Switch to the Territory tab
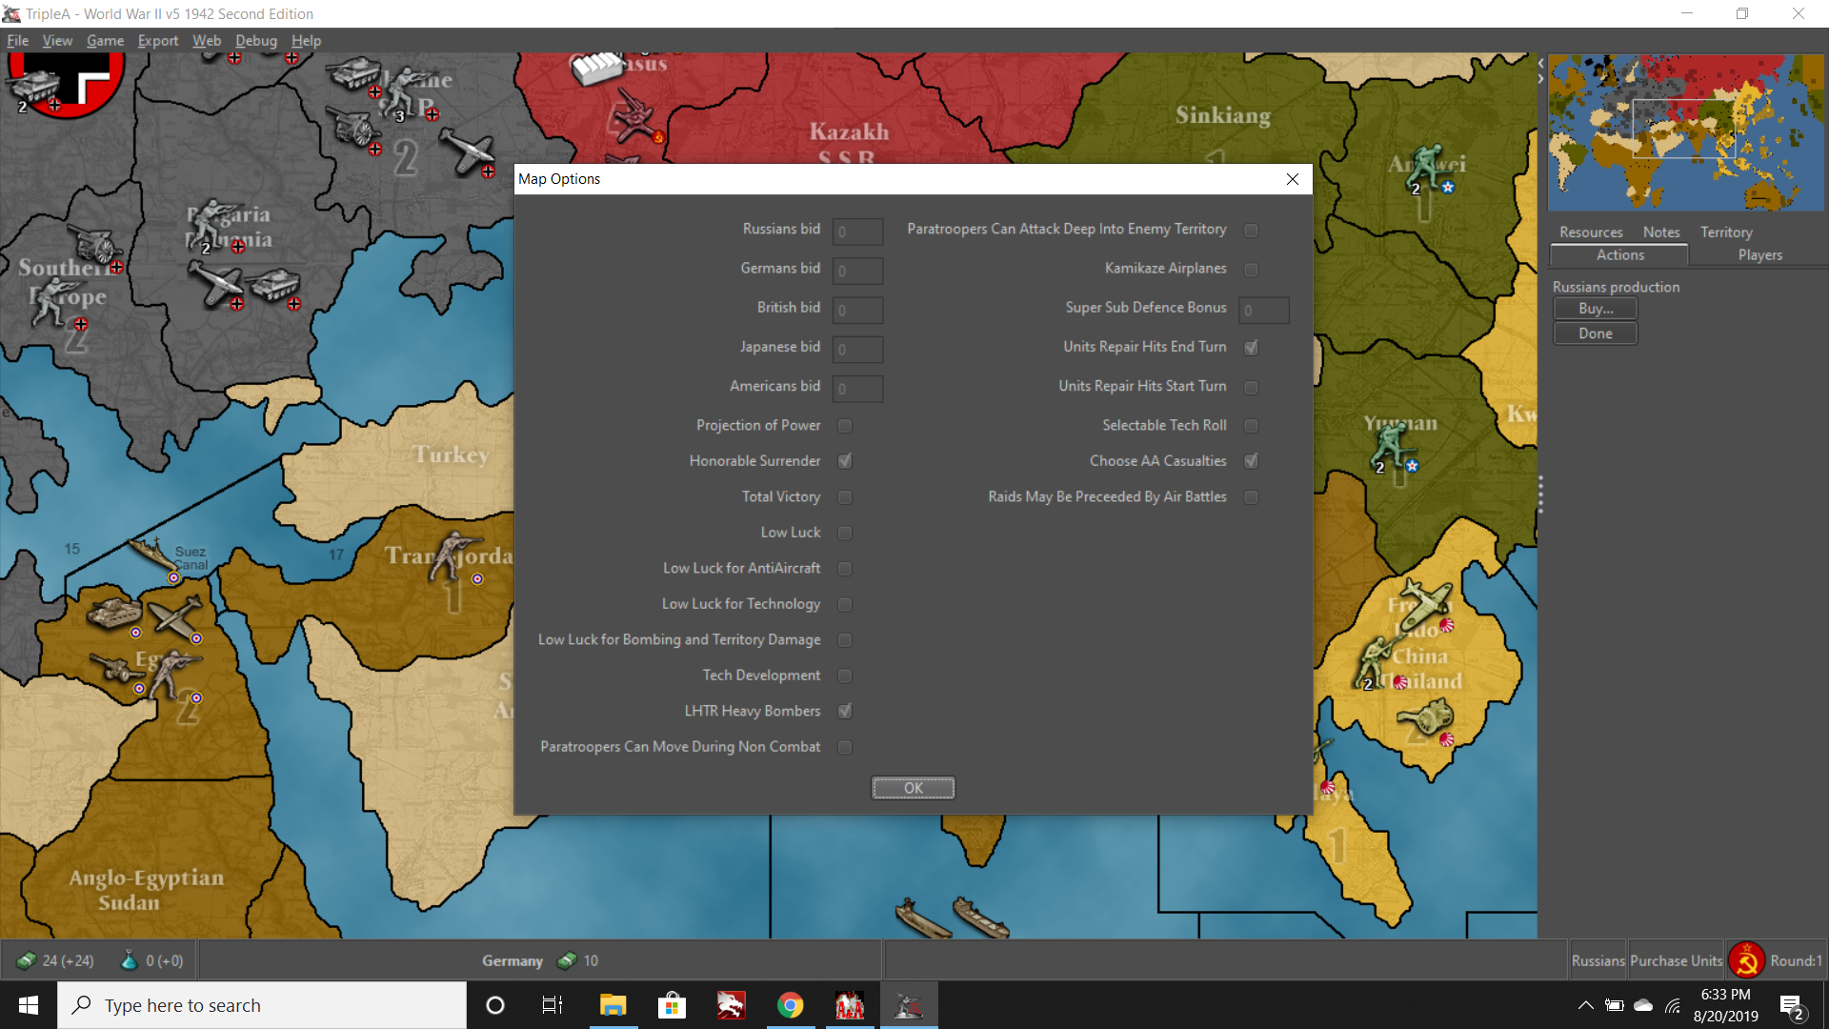The image size is (1829, 1029). pyautogui.click(x=1726, y=232)
